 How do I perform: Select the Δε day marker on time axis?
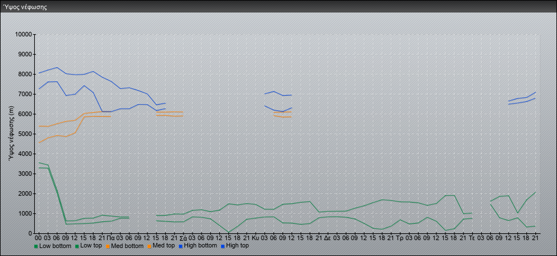point(327,238)
